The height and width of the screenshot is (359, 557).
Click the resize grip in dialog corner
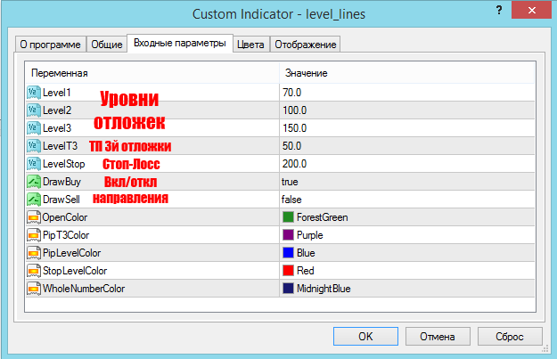point(545,349)
